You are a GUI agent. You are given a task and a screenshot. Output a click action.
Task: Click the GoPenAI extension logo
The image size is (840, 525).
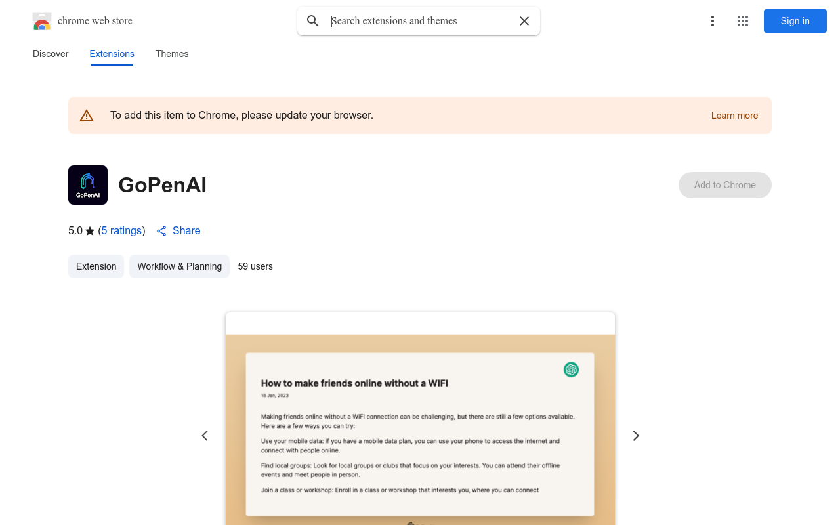88,185
